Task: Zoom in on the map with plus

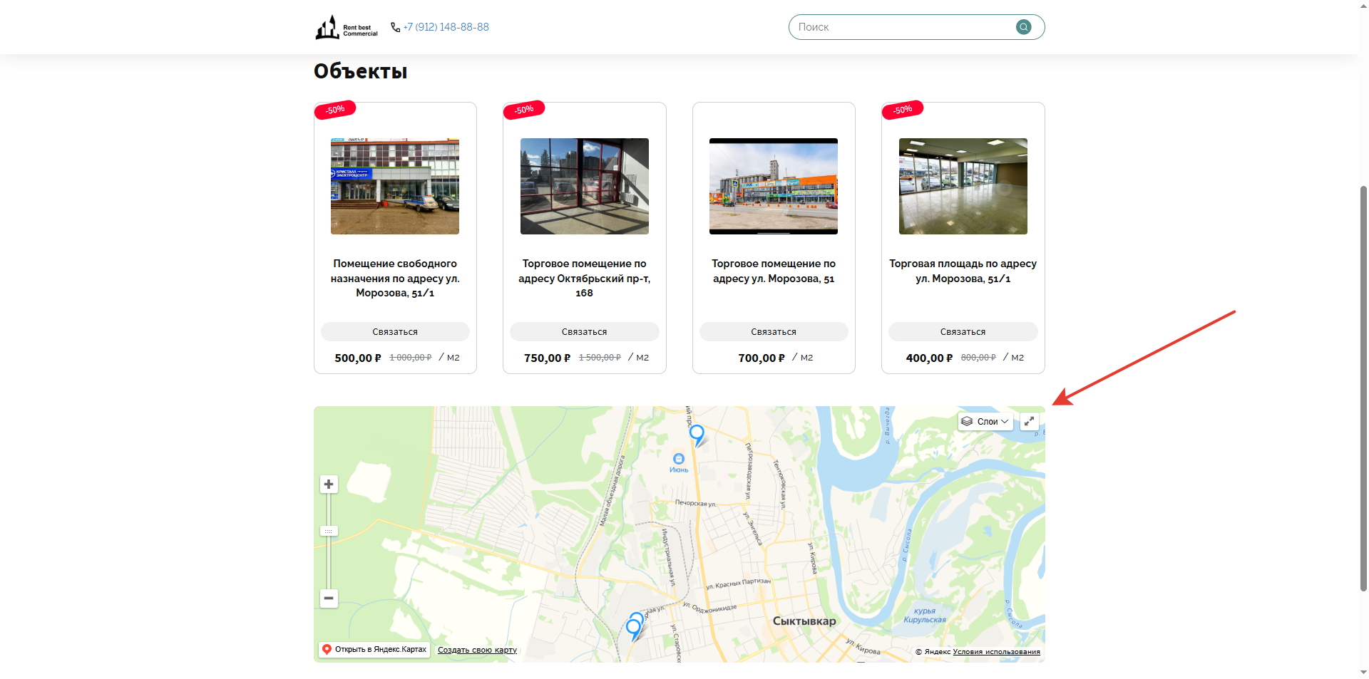Action: pos(329,484)
